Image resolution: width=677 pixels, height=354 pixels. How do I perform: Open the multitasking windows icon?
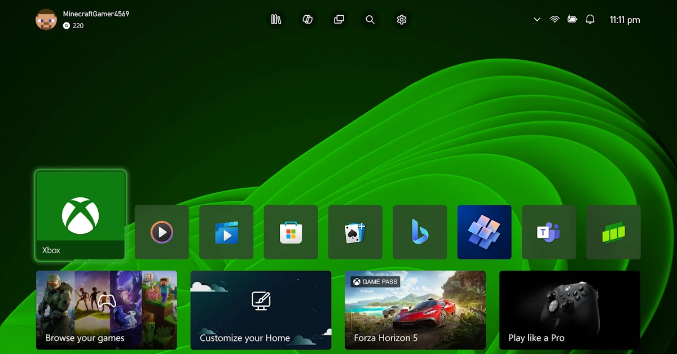(x=338, y=19)
